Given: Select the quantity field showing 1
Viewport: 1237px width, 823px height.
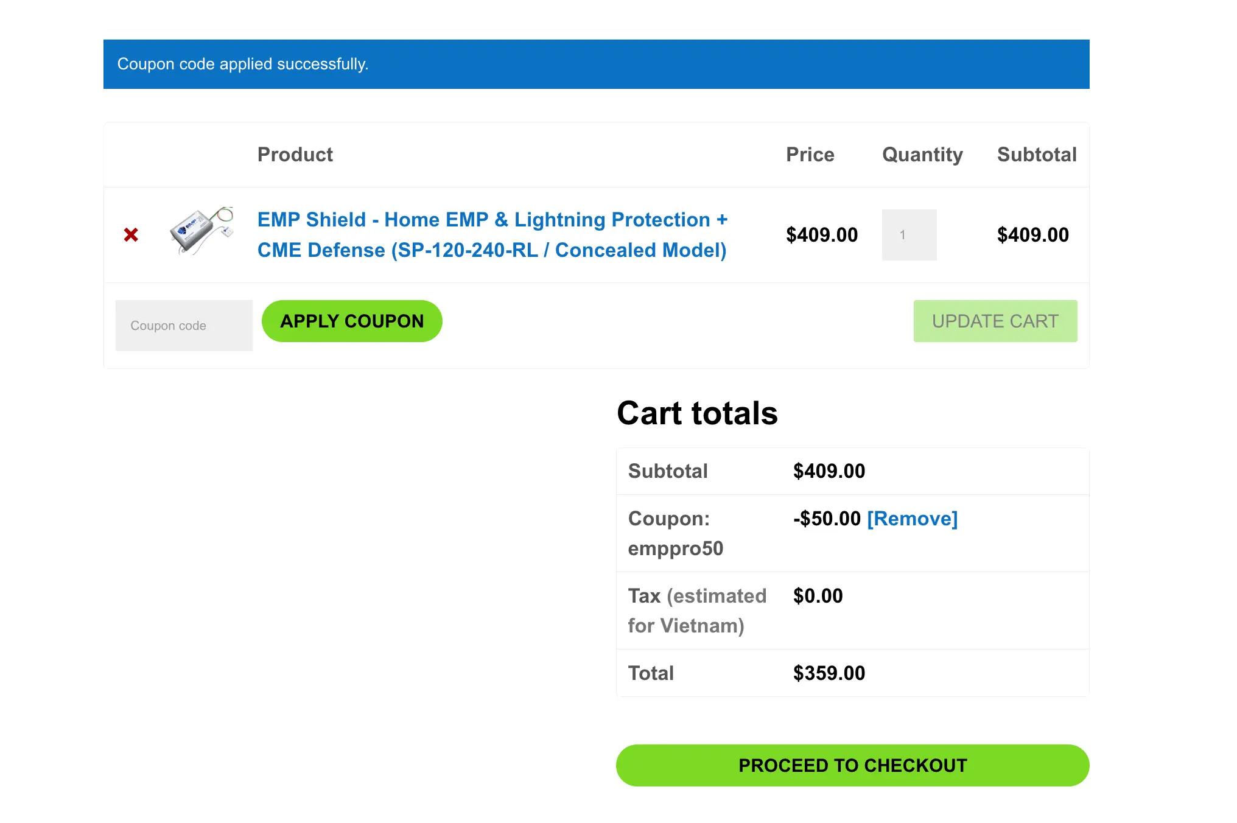Looking at the screenshot, I should click(909, 235).
